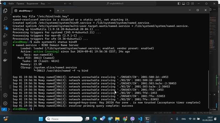
Task: Open the clock and date 19:57 panel
Action: [x=207, y=119]
